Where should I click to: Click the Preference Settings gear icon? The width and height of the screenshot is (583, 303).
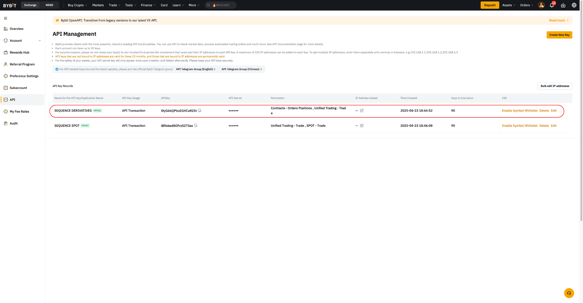coord(6,76)
